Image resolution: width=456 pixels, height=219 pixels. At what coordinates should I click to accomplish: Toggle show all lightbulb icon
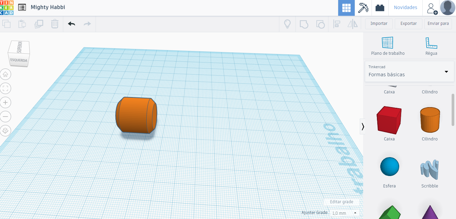287,24
